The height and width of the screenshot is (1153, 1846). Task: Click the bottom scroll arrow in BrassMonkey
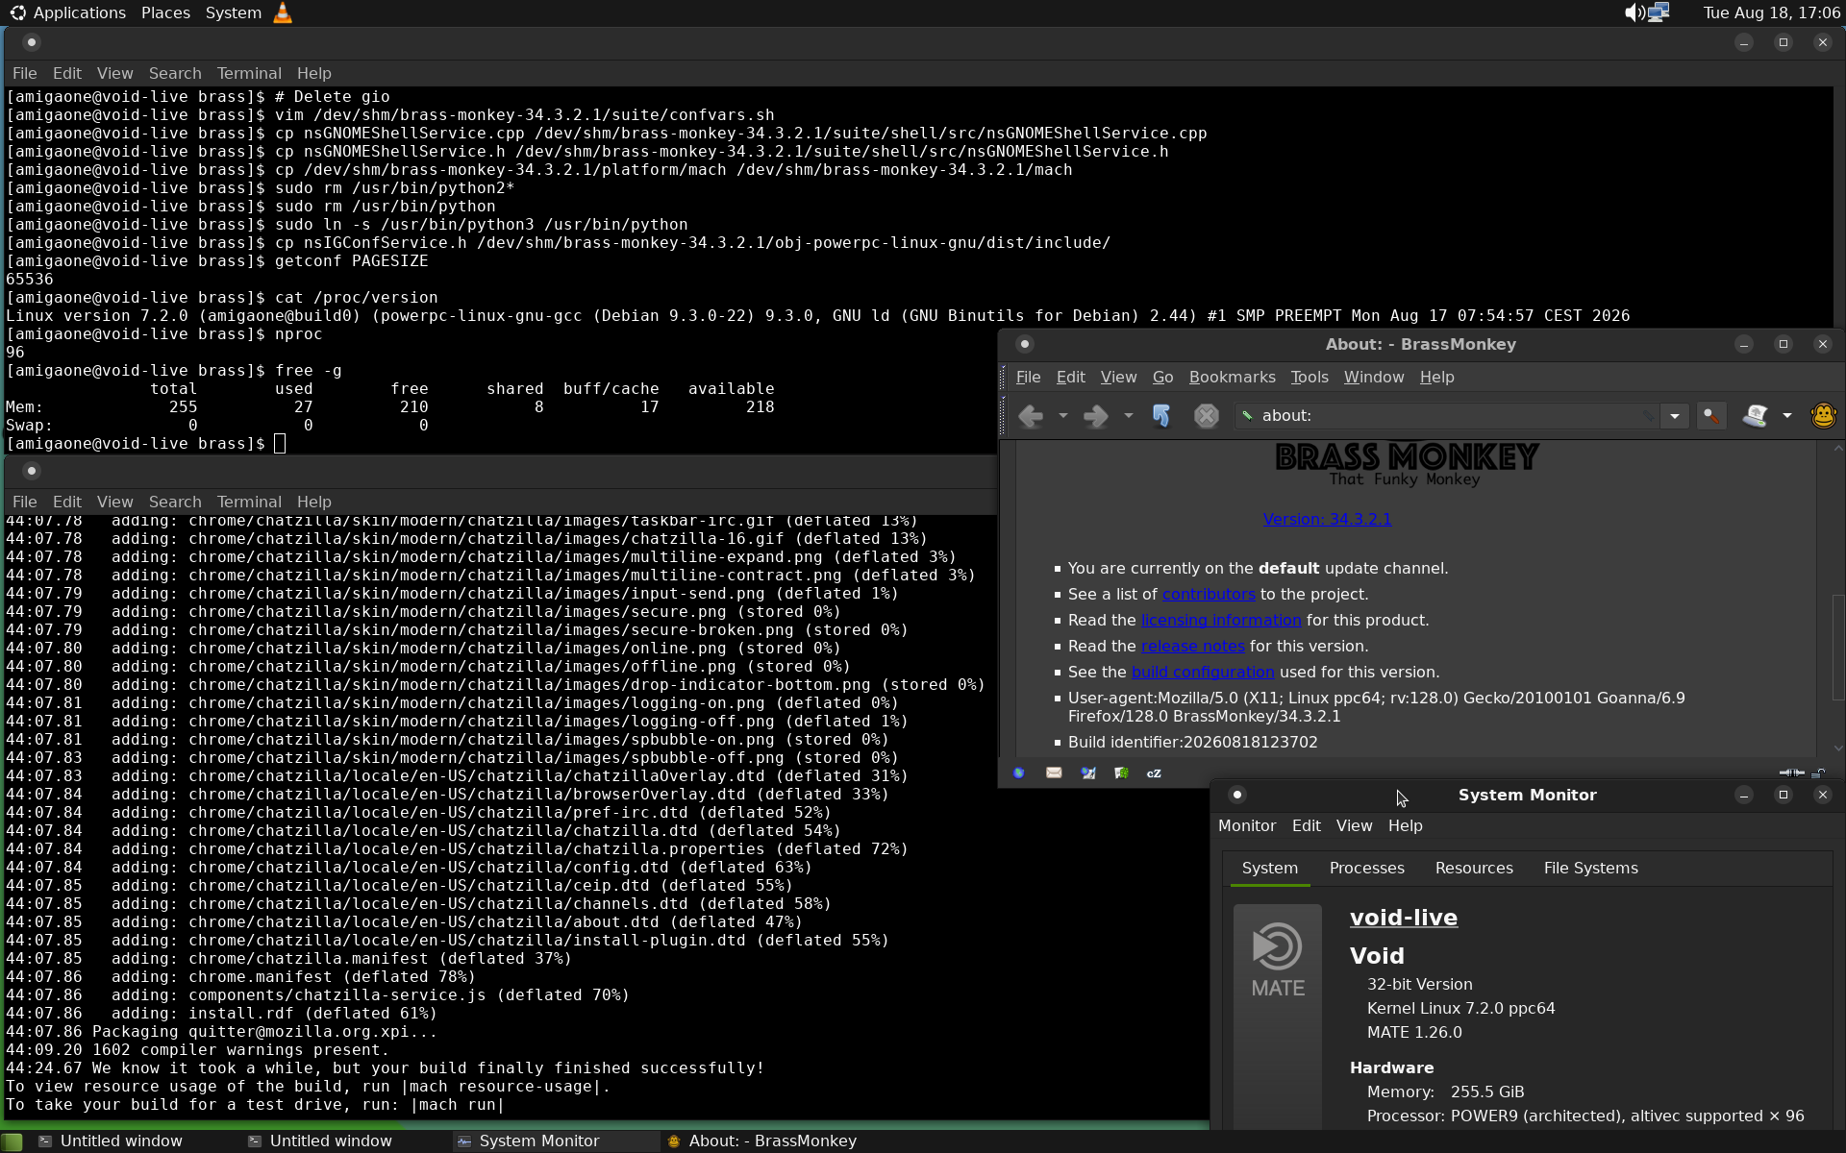pyautogui.click(x=1837, y=748)
